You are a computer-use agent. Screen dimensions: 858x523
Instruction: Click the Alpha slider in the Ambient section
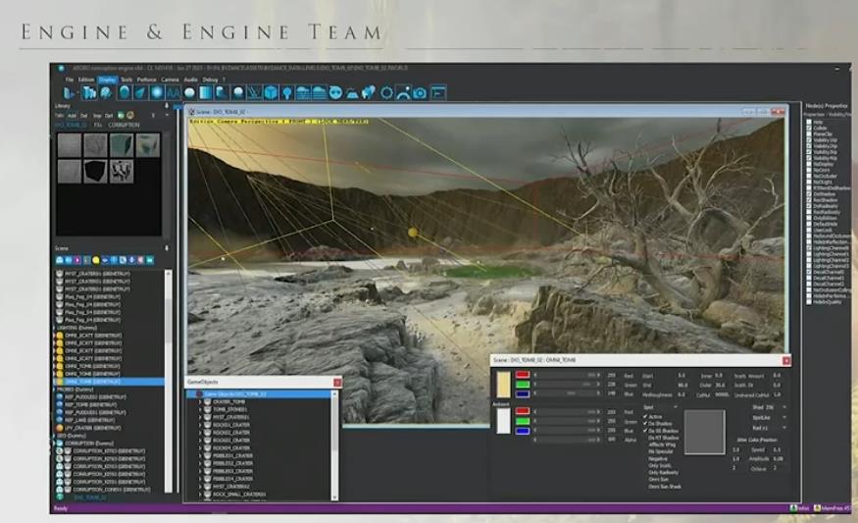[x=567, y=440]
